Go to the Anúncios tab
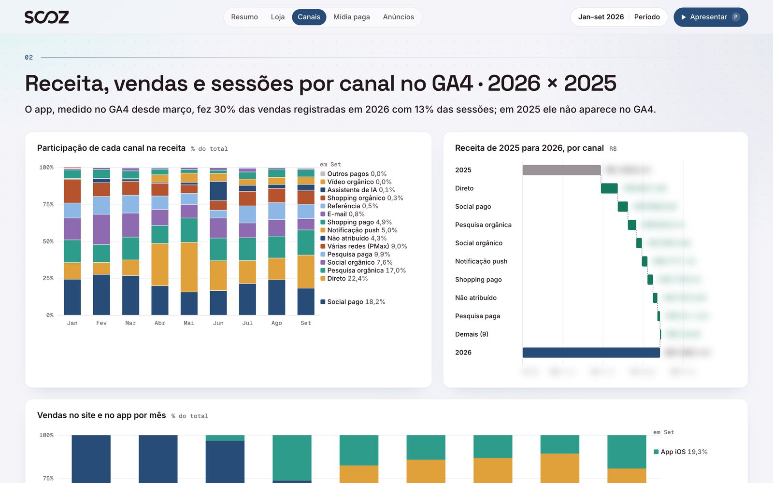The image size is (773, 483). pyautogui.click(x=399, y=17)
